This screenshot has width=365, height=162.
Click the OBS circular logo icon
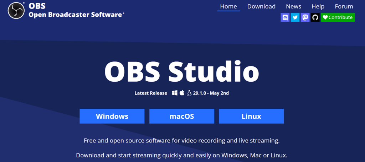(x=16, y=10)
